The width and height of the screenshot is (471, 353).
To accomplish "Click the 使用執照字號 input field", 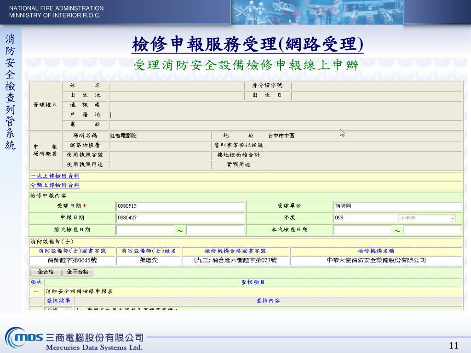I will click(x=160, y=155).
